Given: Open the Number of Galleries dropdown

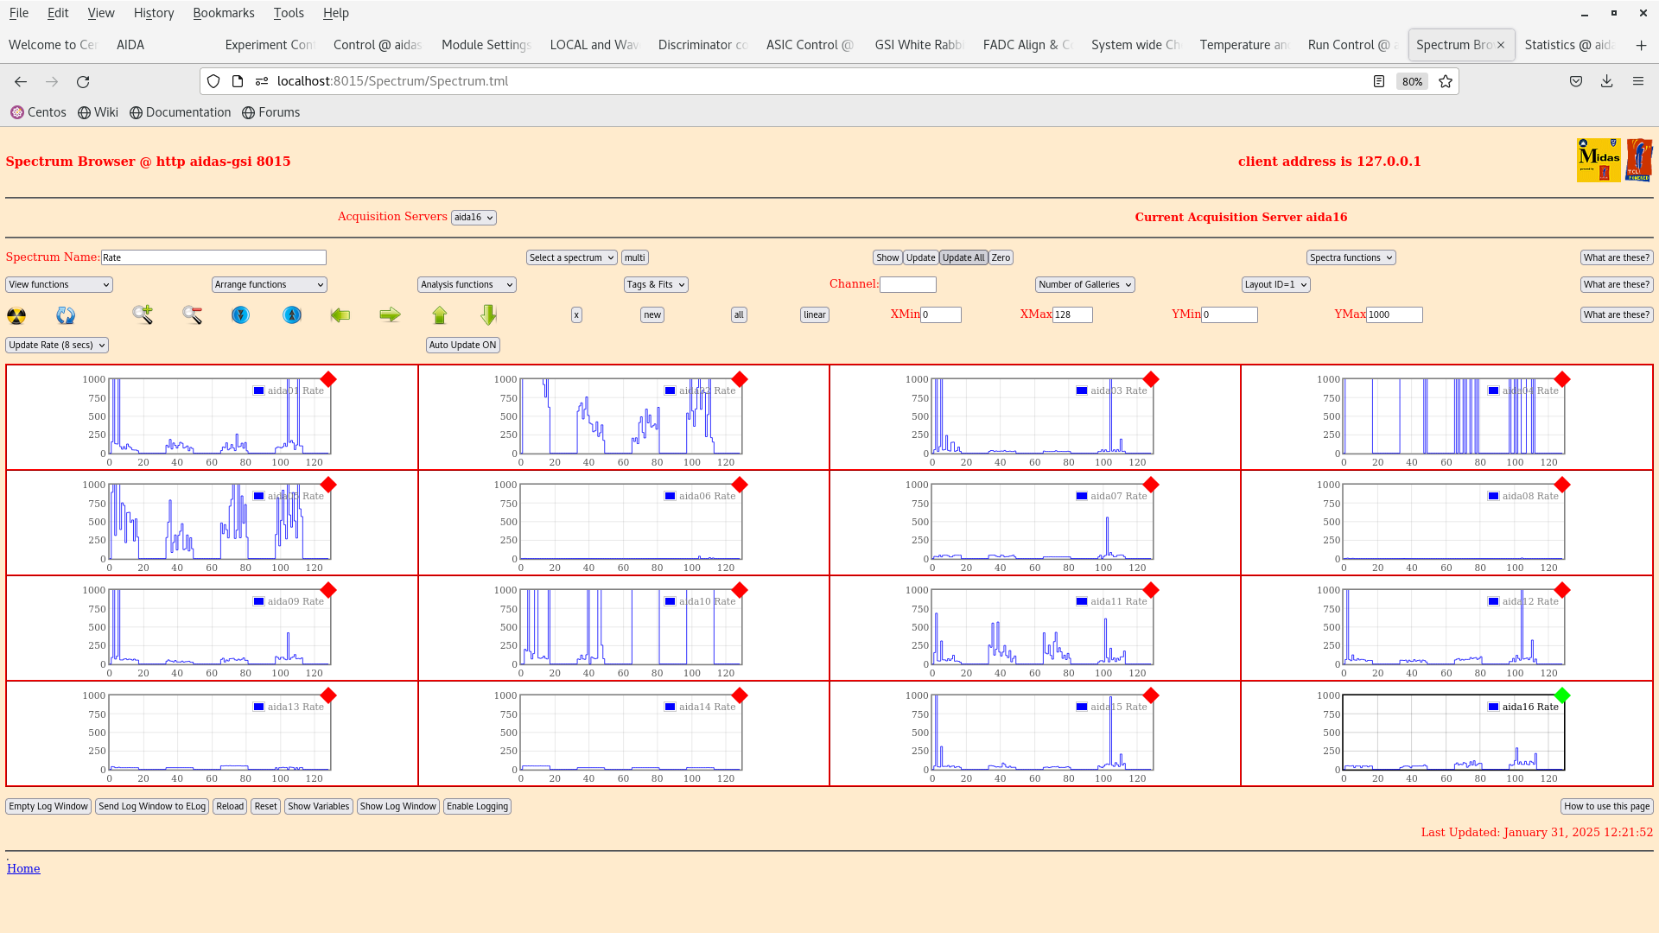Looking at the screenshot, I should coord(1084,285).
